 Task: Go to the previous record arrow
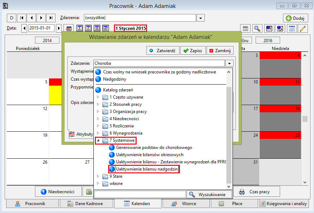(31, 18)
